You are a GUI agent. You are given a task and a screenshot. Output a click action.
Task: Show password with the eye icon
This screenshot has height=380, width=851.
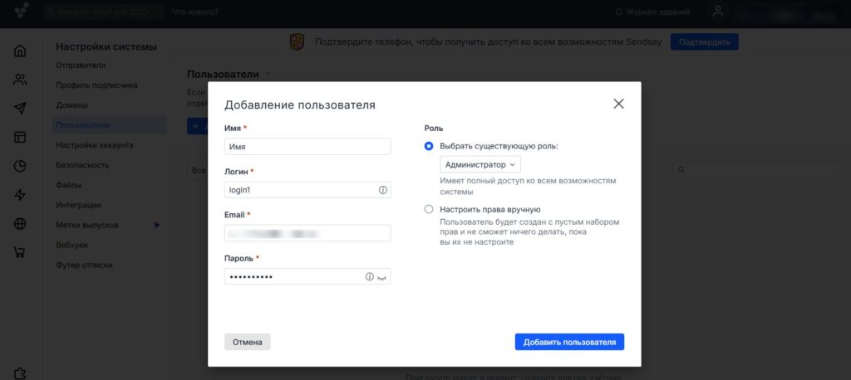coord(382,277)
